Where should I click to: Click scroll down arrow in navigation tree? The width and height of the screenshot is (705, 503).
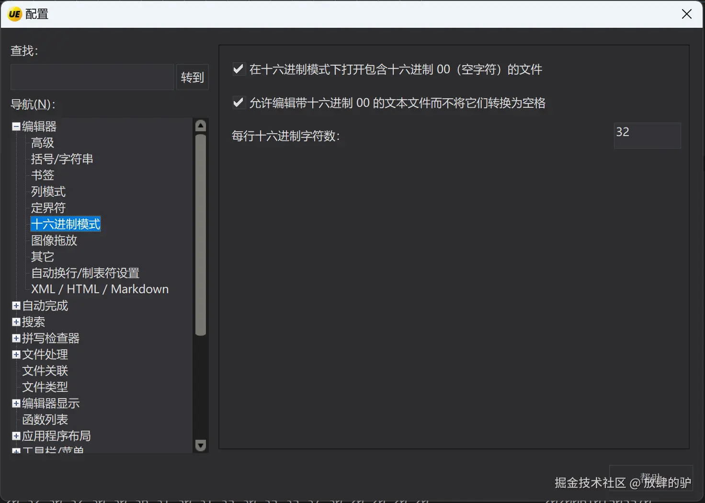pos(201,446)
